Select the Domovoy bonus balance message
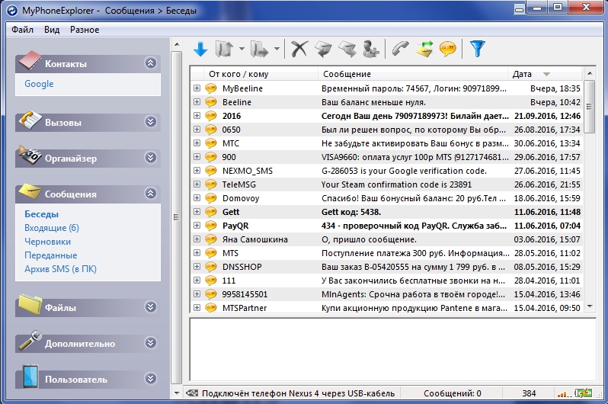The image size is (608, 404). [x=387, y=198]
